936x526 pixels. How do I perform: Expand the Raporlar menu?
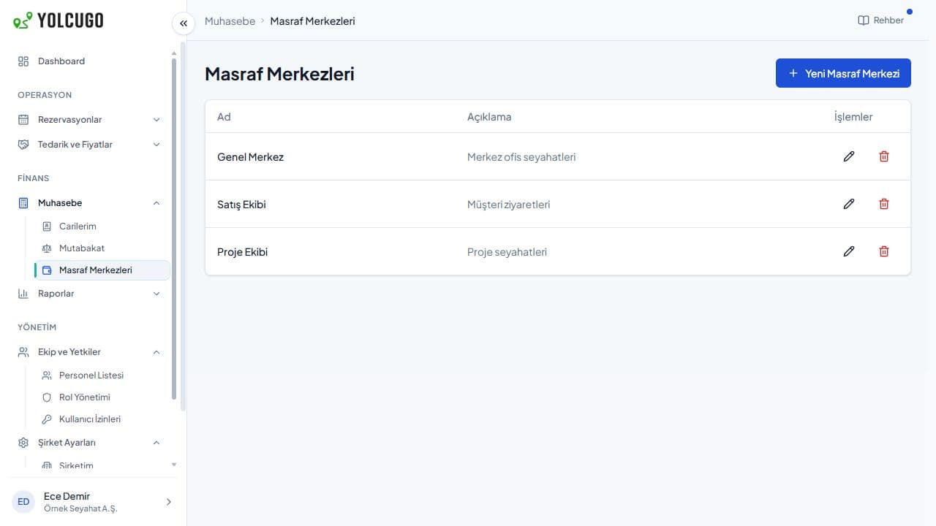point(89,294)
